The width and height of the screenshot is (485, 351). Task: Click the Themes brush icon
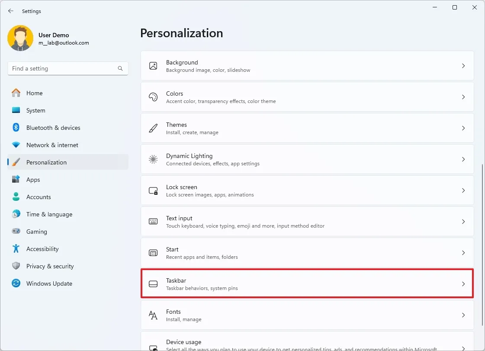[x=153, y=128]
